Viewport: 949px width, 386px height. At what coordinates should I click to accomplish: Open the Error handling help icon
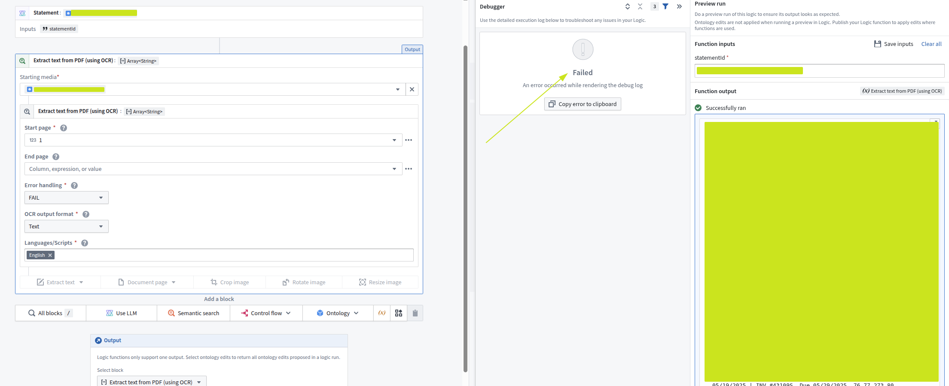74,185
